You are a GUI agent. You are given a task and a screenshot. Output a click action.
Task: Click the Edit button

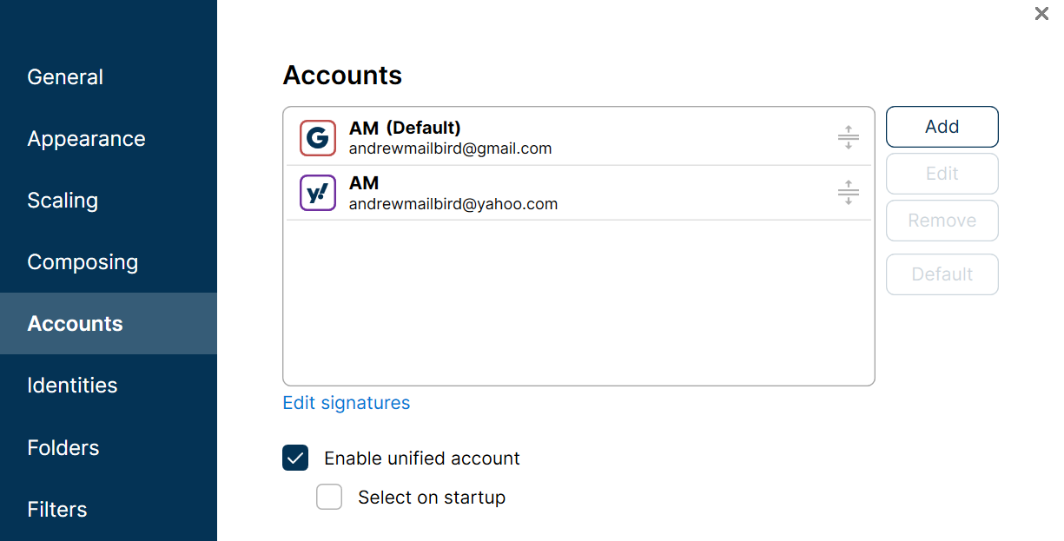coord(942,174)
